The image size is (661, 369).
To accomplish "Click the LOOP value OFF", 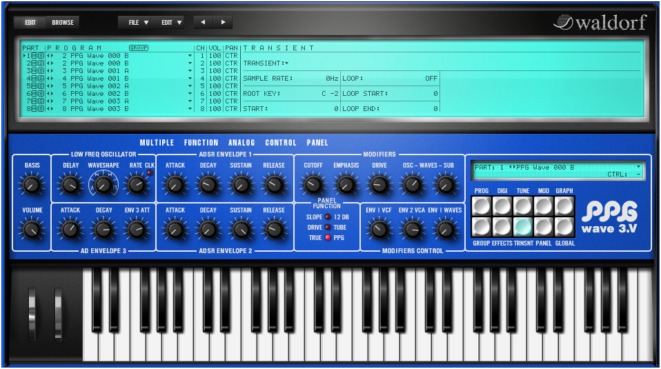I will [431, 79].
